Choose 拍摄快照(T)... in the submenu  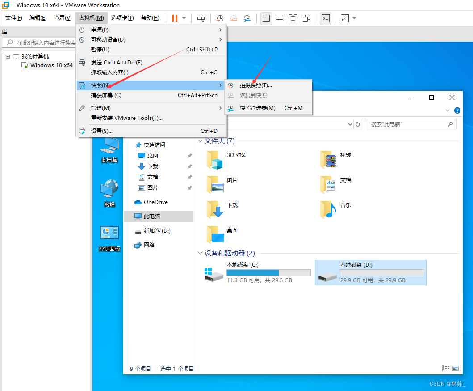click(268, 85)
